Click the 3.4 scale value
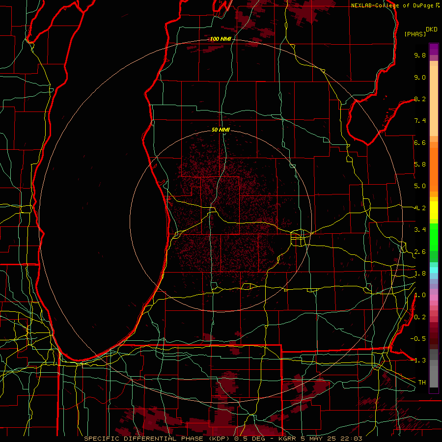Image resolution: width=442 pixels, height=442 pixels. [420, 230]
